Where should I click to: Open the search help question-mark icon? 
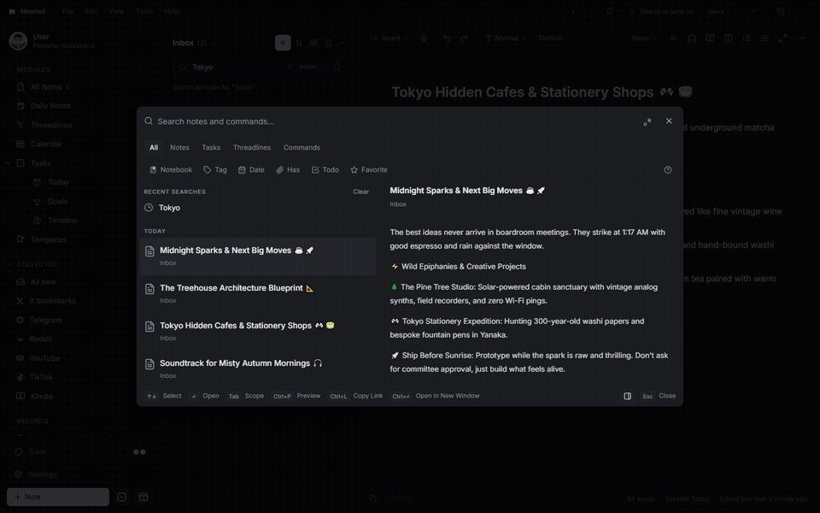tap(668, 170)
